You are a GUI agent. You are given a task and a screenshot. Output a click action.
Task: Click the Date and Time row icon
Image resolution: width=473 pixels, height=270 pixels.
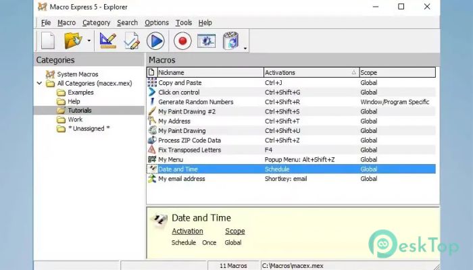152,169
